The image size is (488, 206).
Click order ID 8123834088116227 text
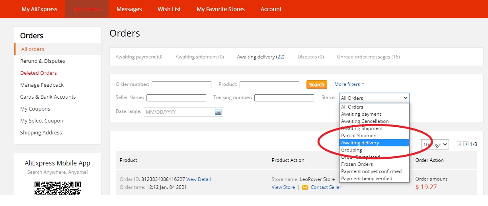pos(163,179)
